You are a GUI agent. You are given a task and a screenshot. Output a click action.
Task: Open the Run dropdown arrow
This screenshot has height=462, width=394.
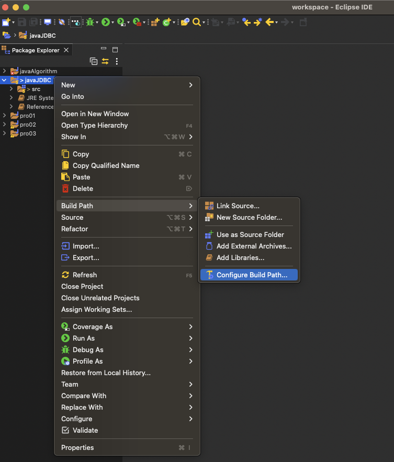[x=112, y=22]
